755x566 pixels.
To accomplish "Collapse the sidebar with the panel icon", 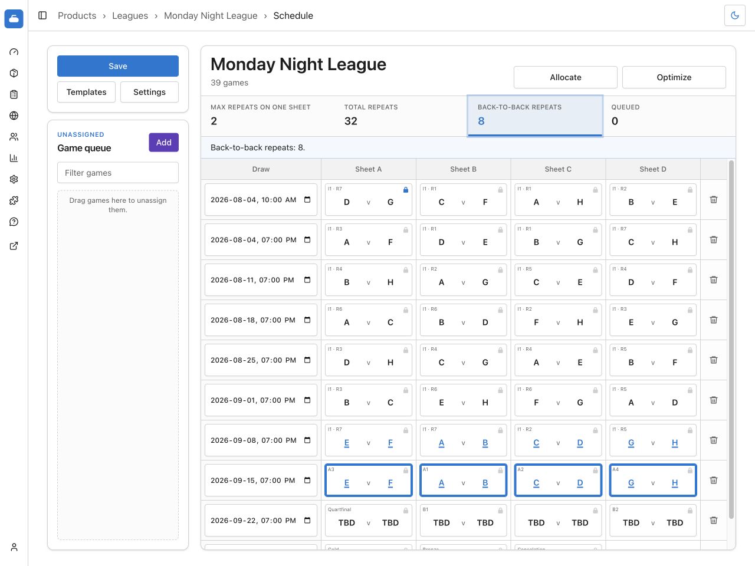I will 42,15.
